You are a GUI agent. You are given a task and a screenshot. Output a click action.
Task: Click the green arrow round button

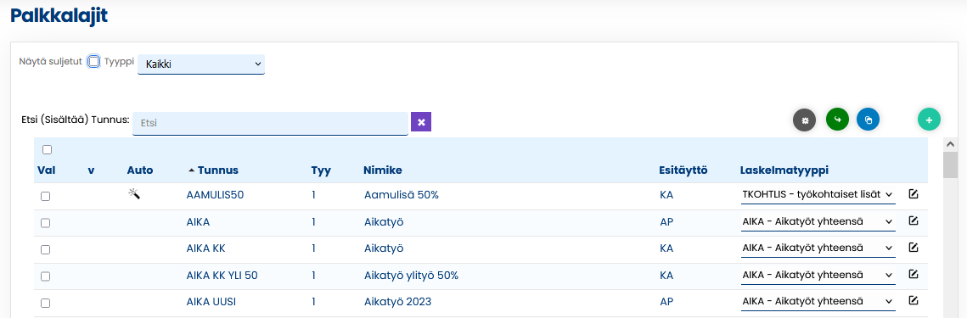pos(837,120)
